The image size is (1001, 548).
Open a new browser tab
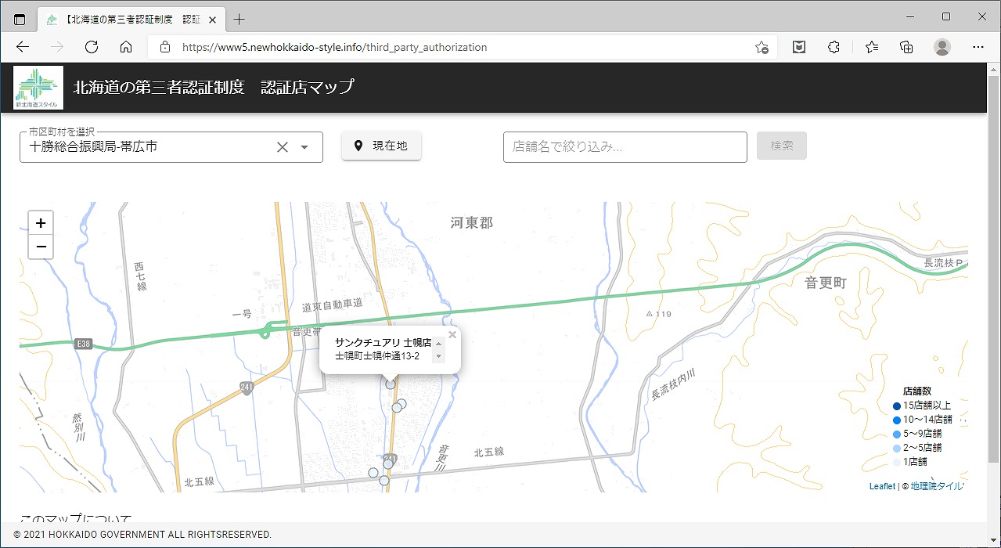(239, 19)
